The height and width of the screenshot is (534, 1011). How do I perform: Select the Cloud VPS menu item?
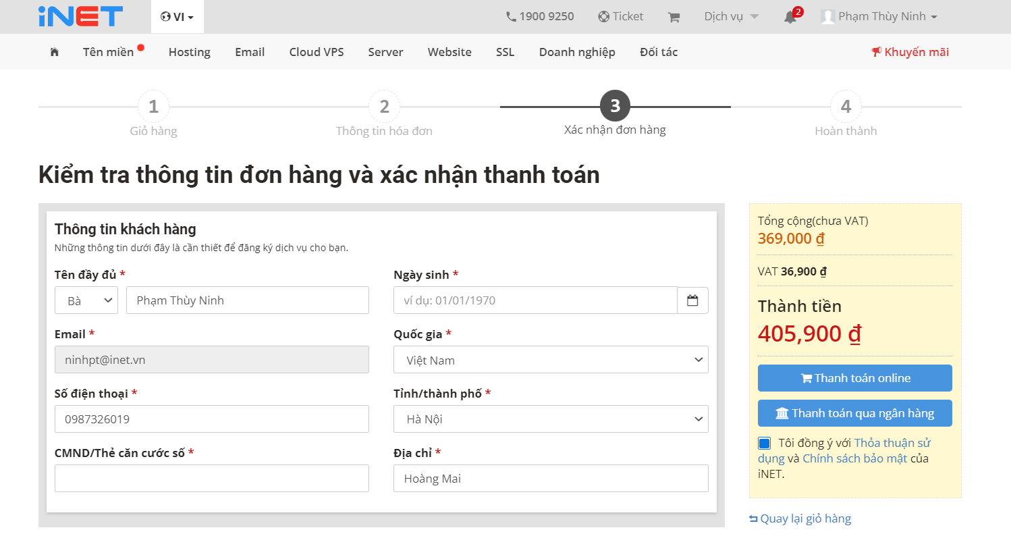coord(316,51)
